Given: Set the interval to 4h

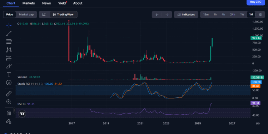Looking at the screenshot, I should 223,15.
